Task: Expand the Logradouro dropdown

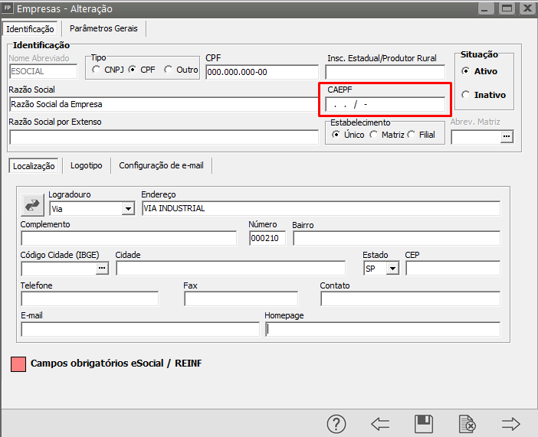Action: click(127, 208)
